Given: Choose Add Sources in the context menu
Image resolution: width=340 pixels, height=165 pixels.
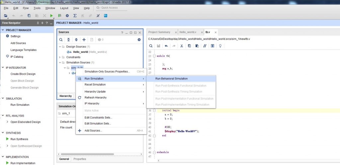Looking at the screenshot, I should coord(111,130).
